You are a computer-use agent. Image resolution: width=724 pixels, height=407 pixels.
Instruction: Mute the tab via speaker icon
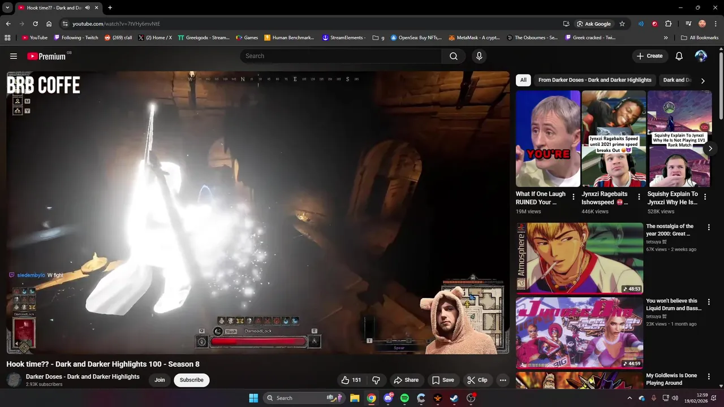[87, 8]
